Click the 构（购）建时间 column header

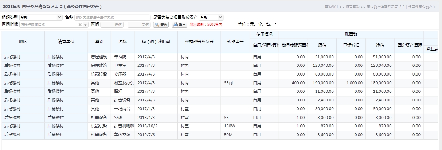point(156,42)
